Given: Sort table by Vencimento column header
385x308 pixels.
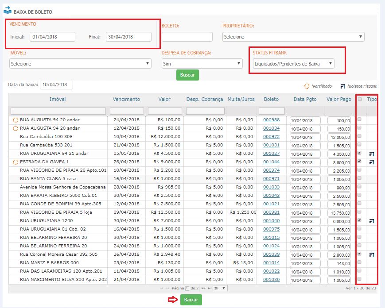Looking at the screenshot, I should [x=126, y=99].
